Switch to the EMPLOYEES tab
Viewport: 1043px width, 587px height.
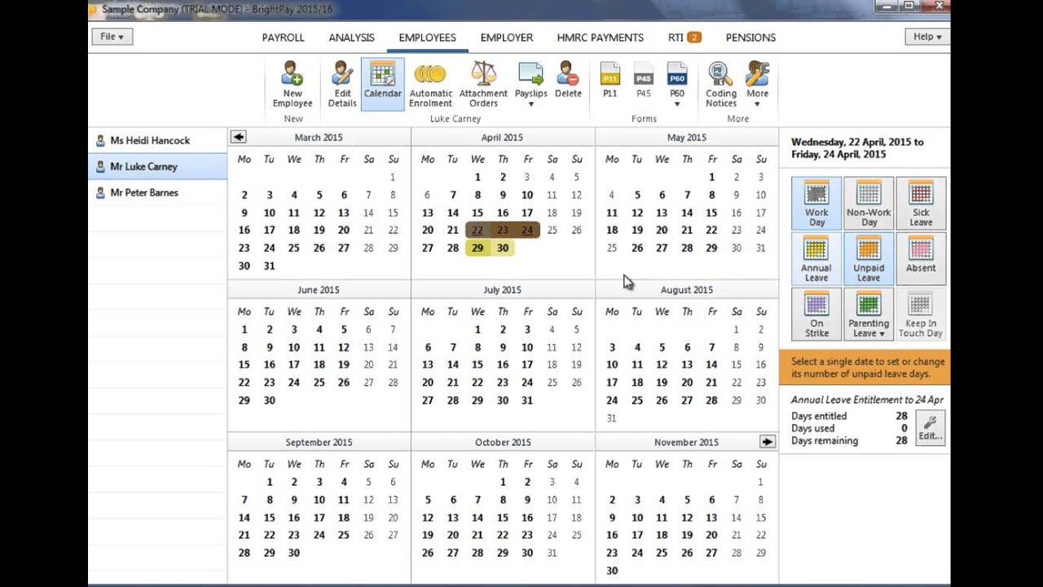(427, 38)
